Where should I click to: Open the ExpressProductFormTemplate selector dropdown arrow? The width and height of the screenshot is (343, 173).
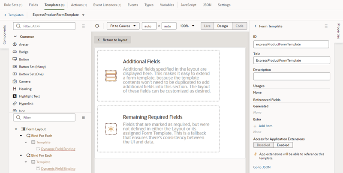tap(83, 15)
